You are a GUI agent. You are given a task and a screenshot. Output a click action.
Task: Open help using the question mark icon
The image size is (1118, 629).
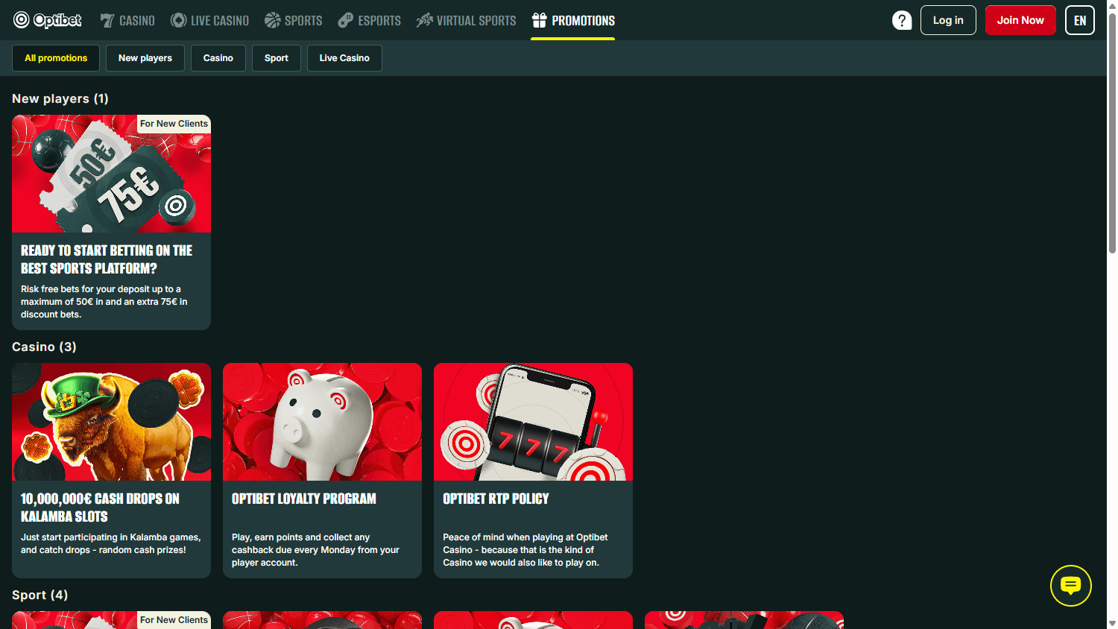click(902, 20)
